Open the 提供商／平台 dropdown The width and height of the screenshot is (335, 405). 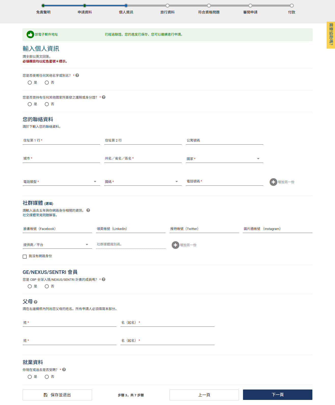point(57,245)
